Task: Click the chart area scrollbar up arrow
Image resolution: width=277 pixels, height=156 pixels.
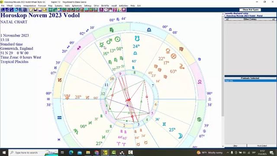Action: click(223, 14)
